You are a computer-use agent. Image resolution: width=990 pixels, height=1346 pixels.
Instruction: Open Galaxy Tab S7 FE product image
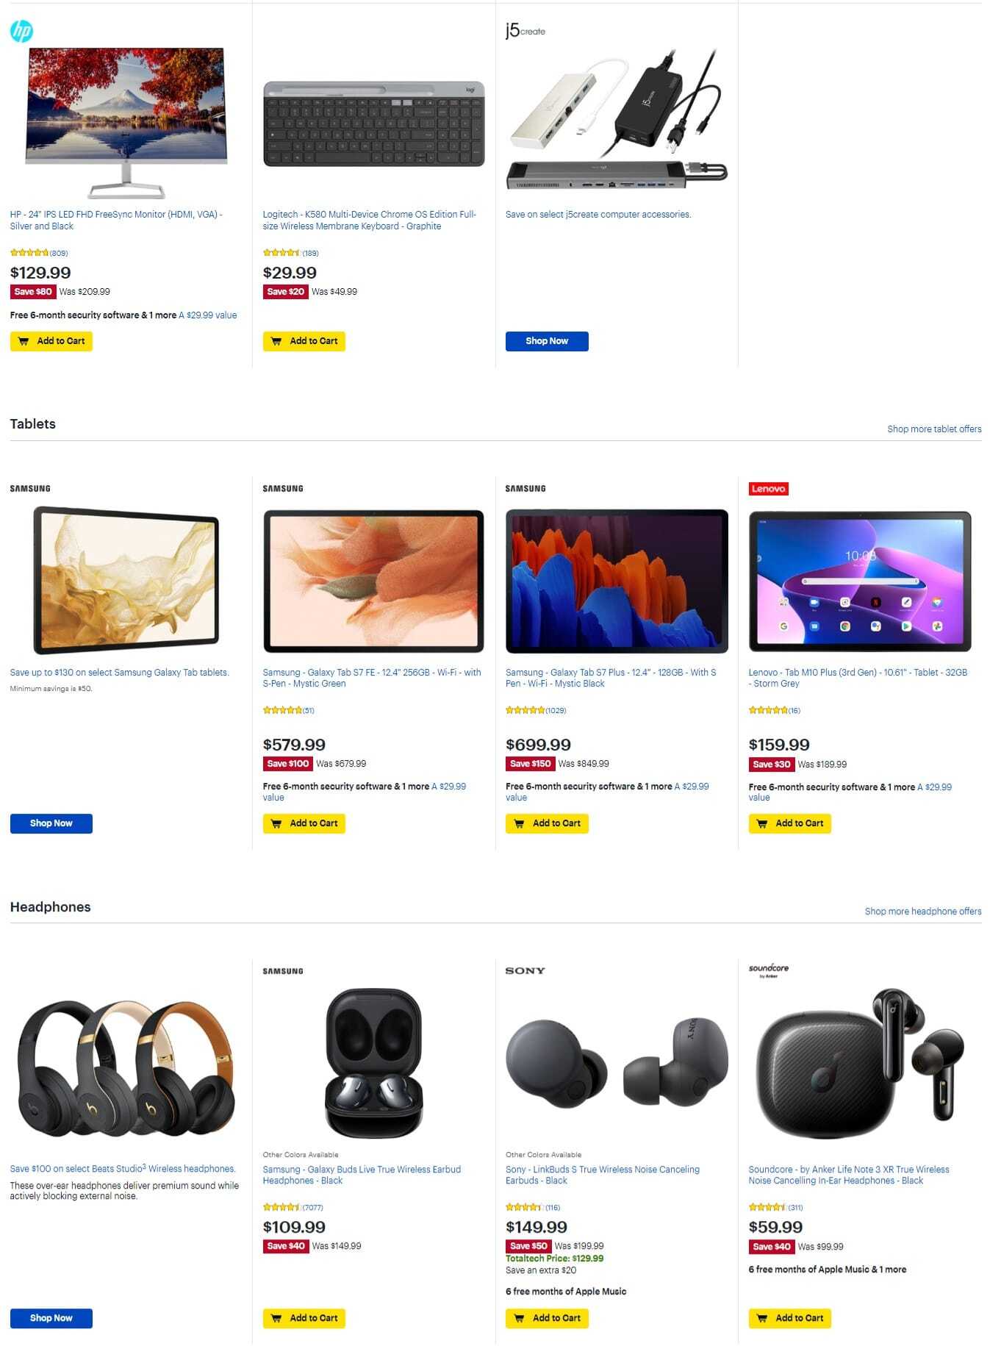(x=374, y=581)
